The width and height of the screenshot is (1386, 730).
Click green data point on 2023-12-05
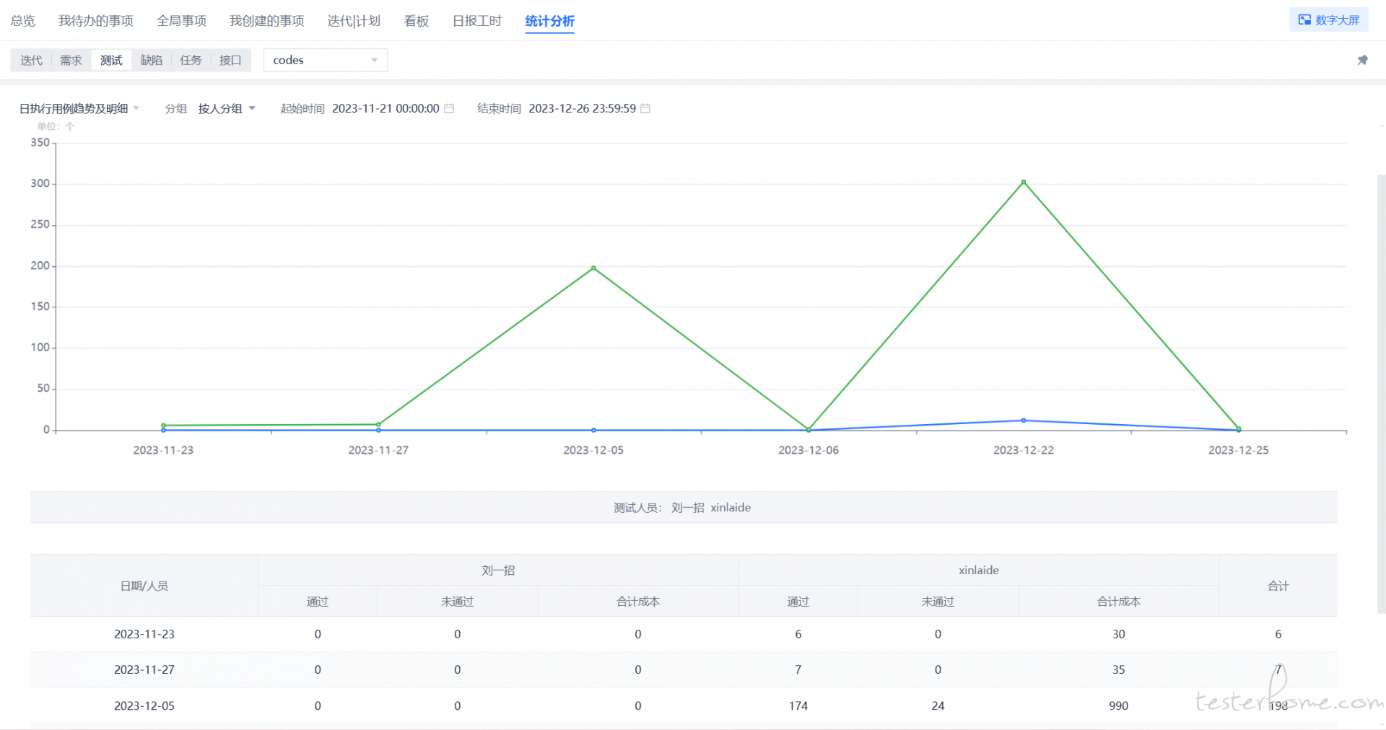click(593, 268)
